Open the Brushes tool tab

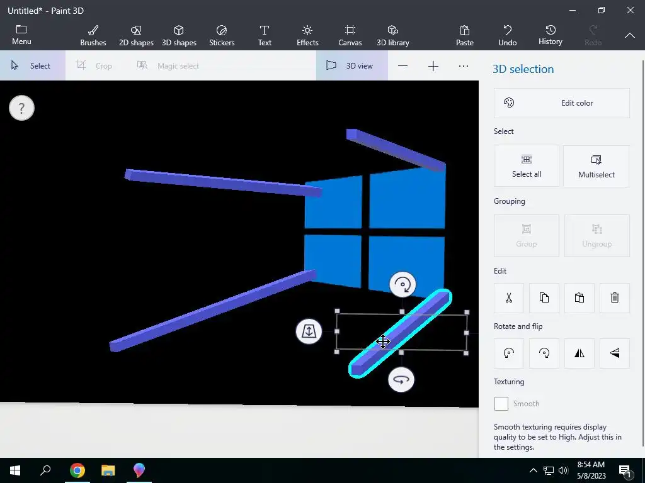[93, 36]
